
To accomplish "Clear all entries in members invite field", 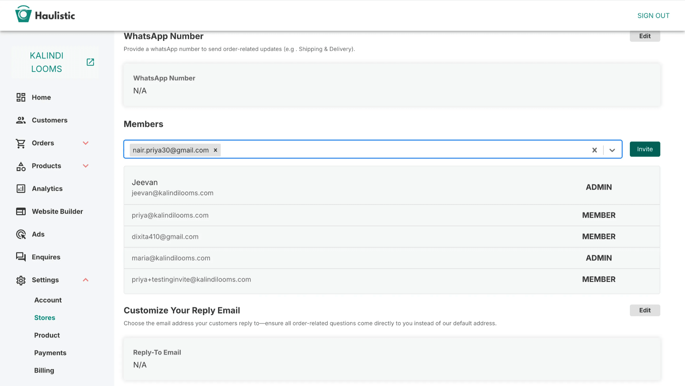I will point(595,150).
